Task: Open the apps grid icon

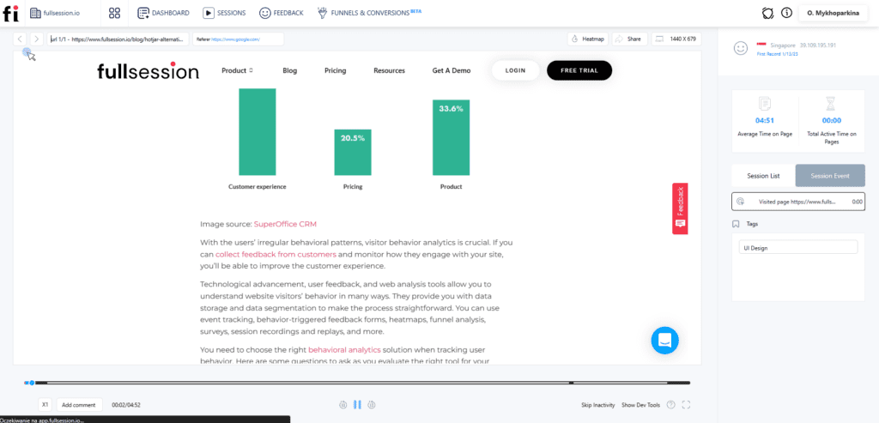Action: pos(114,13)
